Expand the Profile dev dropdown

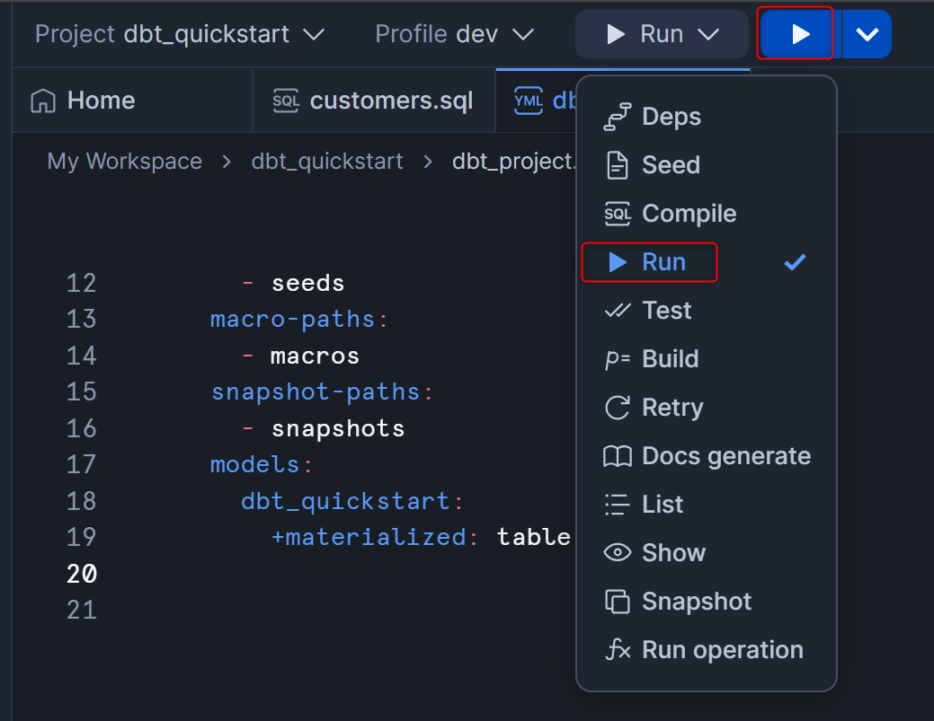[454, 34]
